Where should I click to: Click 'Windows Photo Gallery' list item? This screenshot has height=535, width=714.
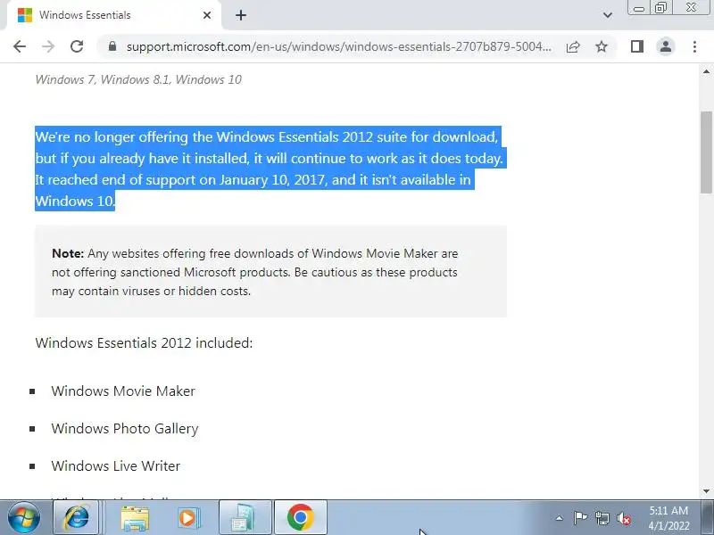tap(125, 429)
